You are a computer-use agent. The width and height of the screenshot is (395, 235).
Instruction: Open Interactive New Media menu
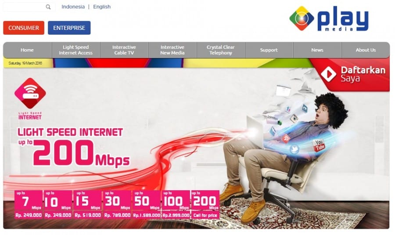(172, 50)
